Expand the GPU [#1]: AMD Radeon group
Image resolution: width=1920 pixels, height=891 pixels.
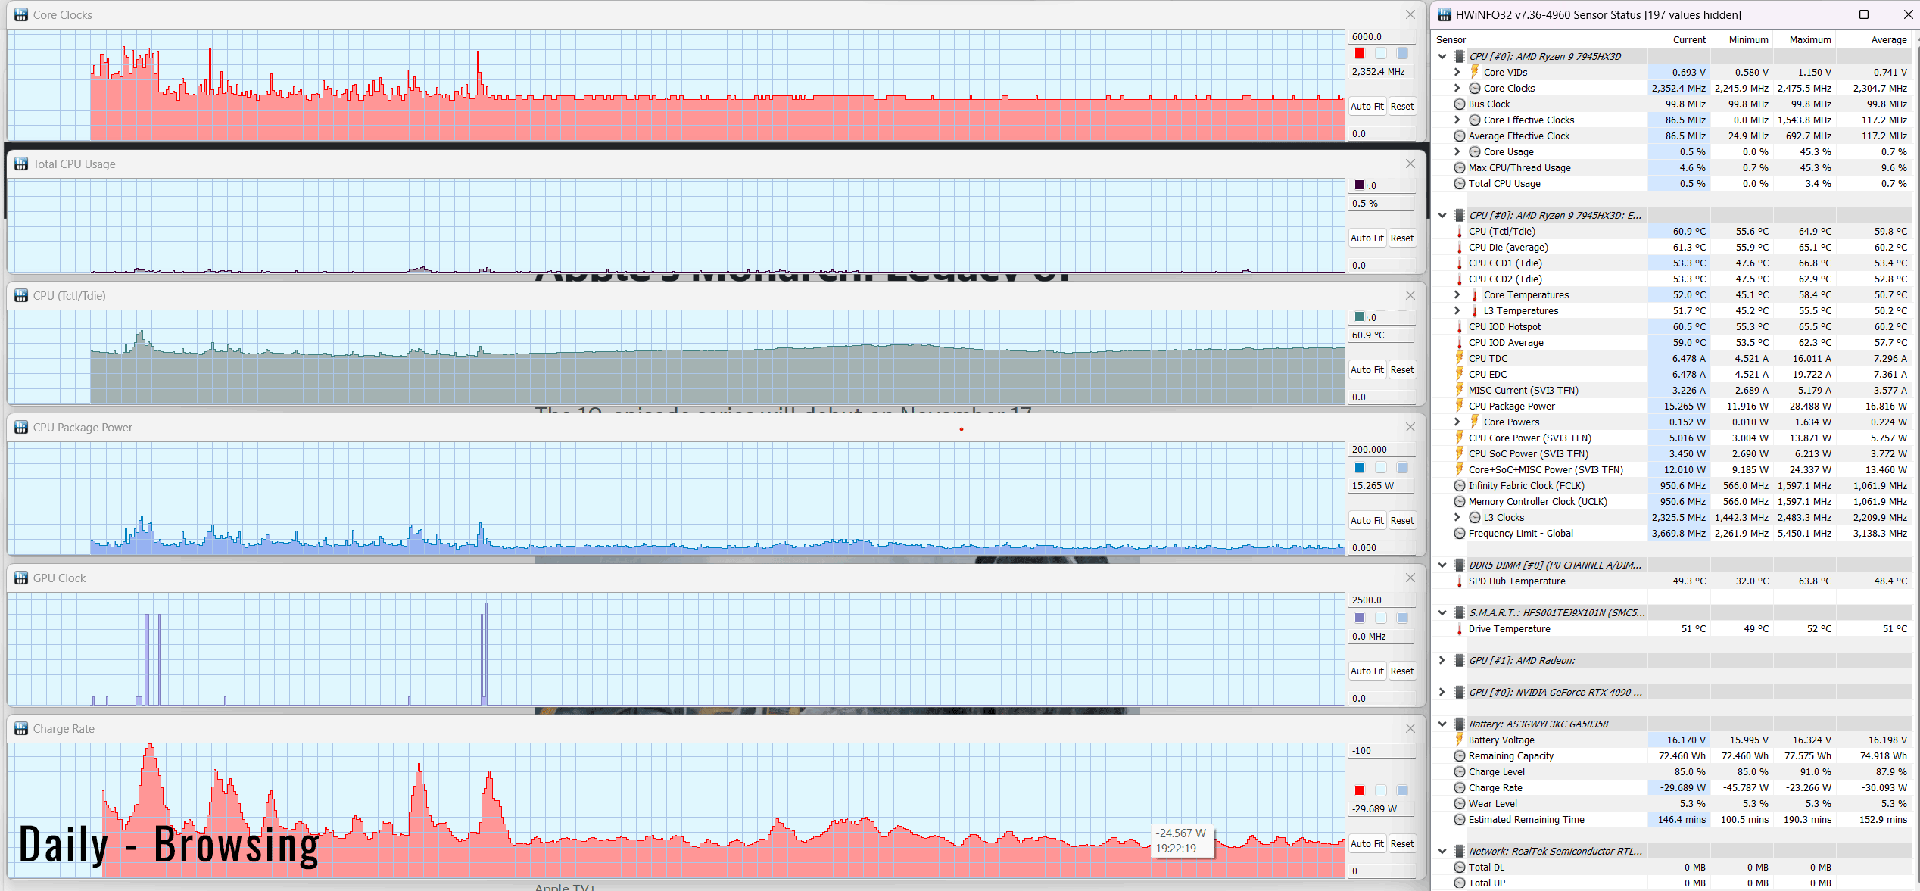pos(1442,661)
